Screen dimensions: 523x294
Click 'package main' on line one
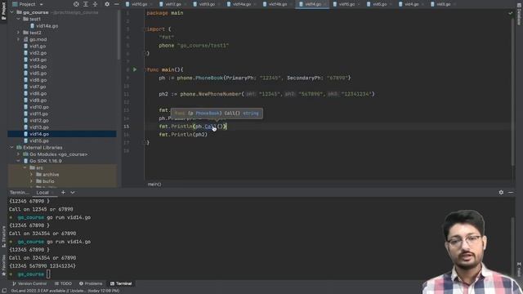pos(165,13)
